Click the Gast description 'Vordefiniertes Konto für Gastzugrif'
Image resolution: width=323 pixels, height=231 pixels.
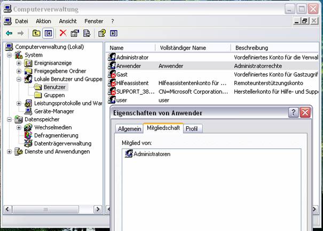pos(276,74)
